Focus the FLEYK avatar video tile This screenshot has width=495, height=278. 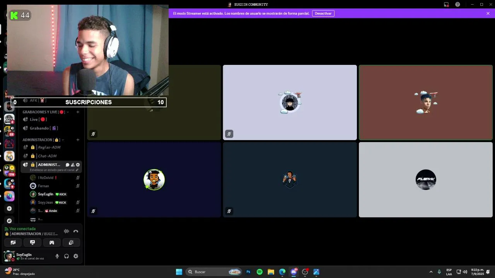pos(426,180)
